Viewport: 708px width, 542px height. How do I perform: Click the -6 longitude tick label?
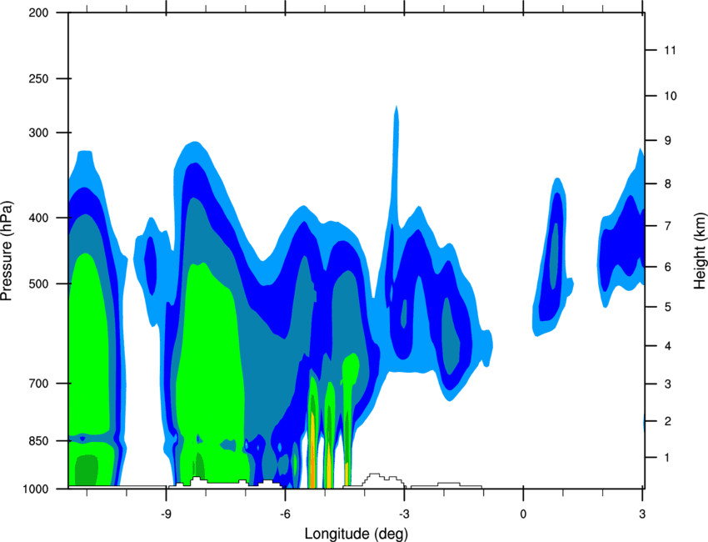point(285,514)
